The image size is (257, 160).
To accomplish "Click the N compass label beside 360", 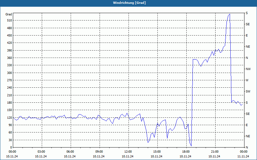I will coord(247,58).
